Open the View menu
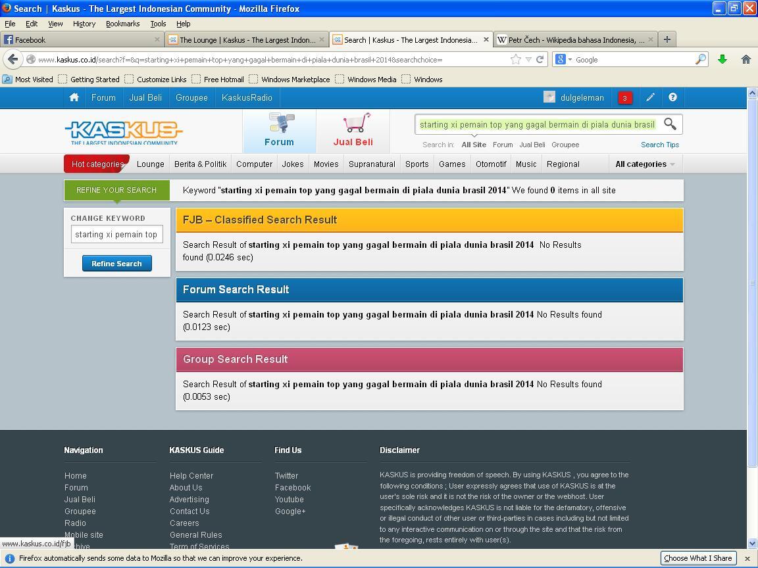 point(55,24)
